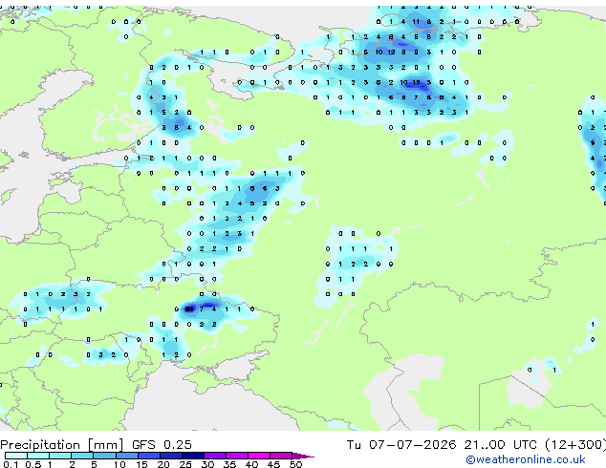Click the purple arrow ending the legend

click(x=303, y=456)
